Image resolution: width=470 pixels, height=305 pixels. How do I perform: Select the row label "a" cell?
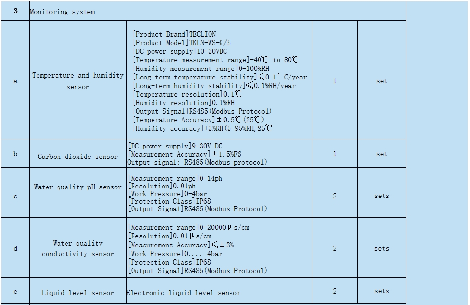coord(15,81)
